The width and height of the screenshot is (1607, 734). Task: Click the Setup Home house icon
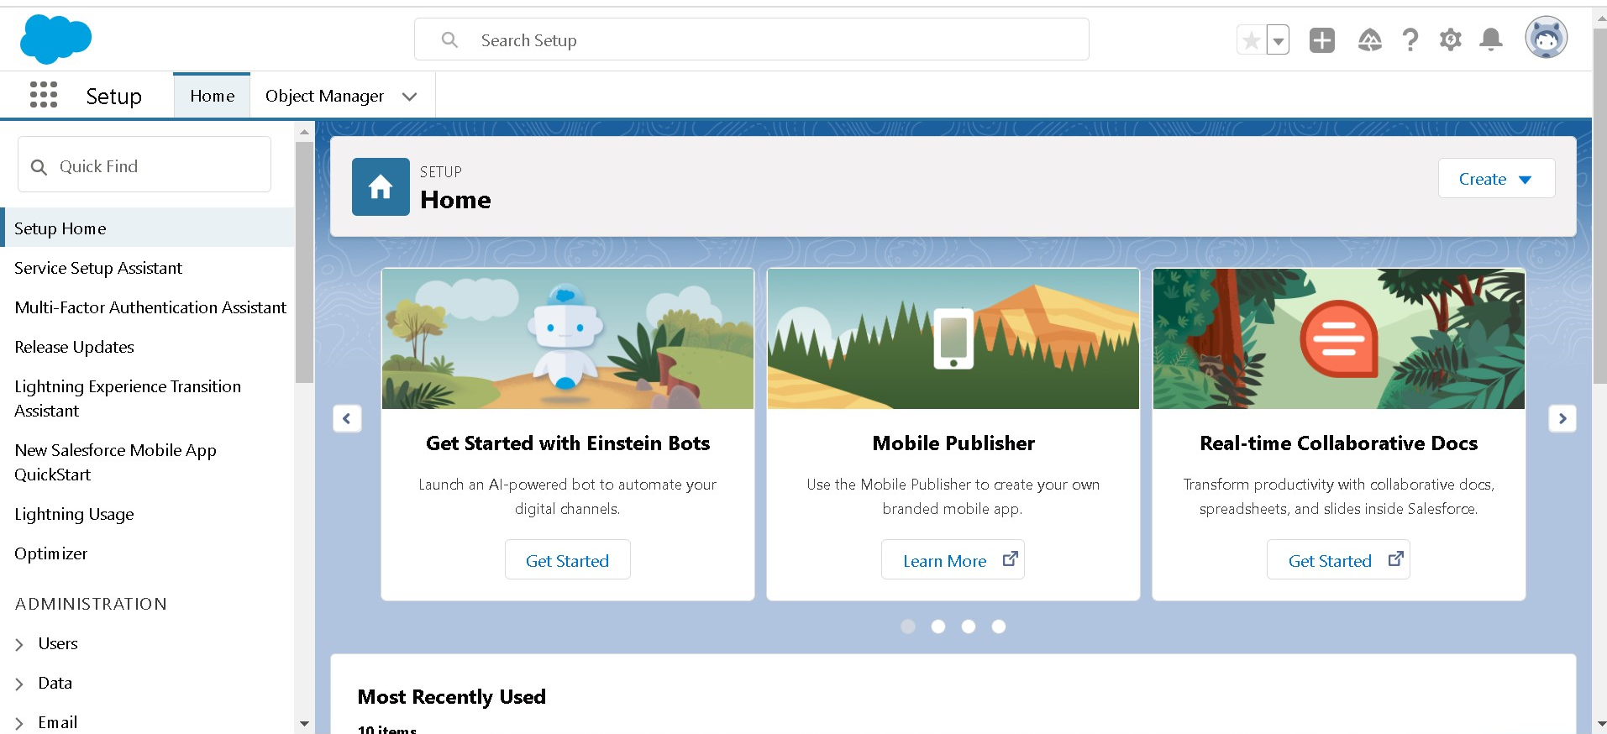pos(381,186)
